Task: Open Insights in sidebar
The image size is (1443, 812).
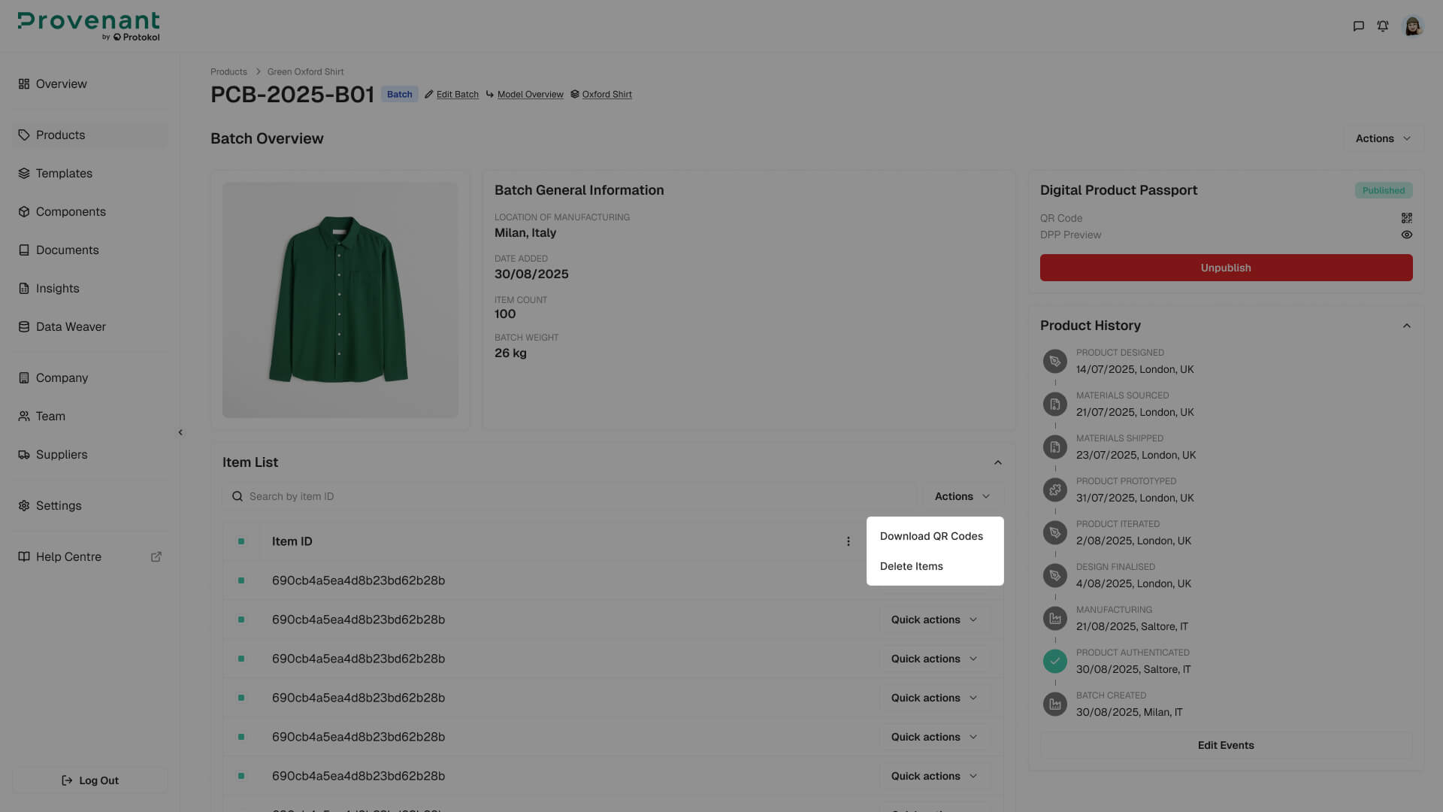Action: point(90,289)
